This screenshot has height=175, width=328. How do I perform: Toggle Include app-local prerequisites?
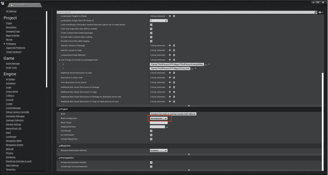151,167
